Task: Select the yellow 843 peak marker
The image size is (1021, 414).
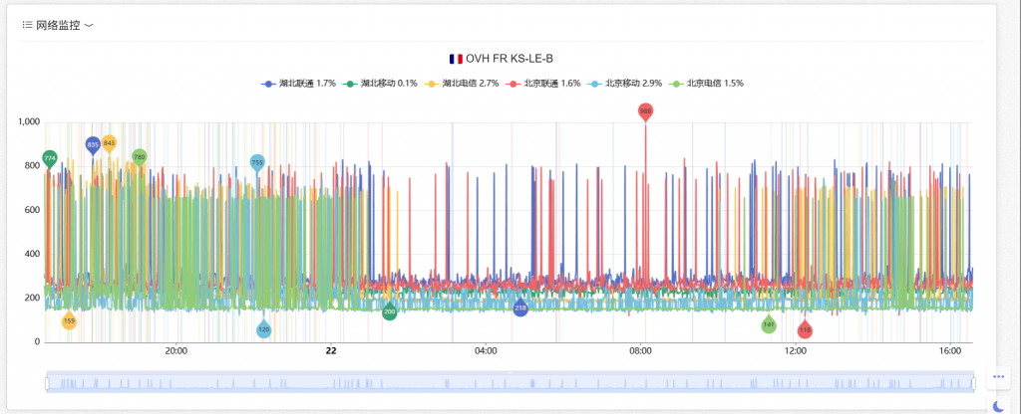Action: point(109,143)
